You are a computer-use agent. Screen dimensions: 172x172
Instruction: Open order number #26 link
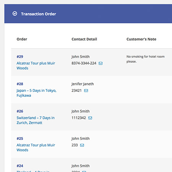pos(20,111)
